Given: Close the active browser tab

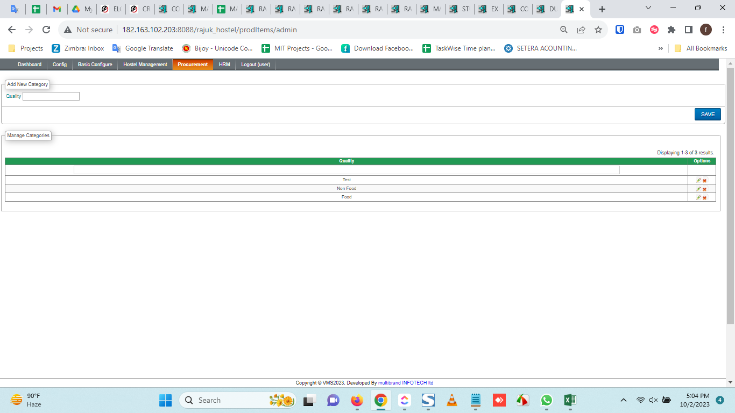Looking at the screenshot, I should [x=582, y=9].
